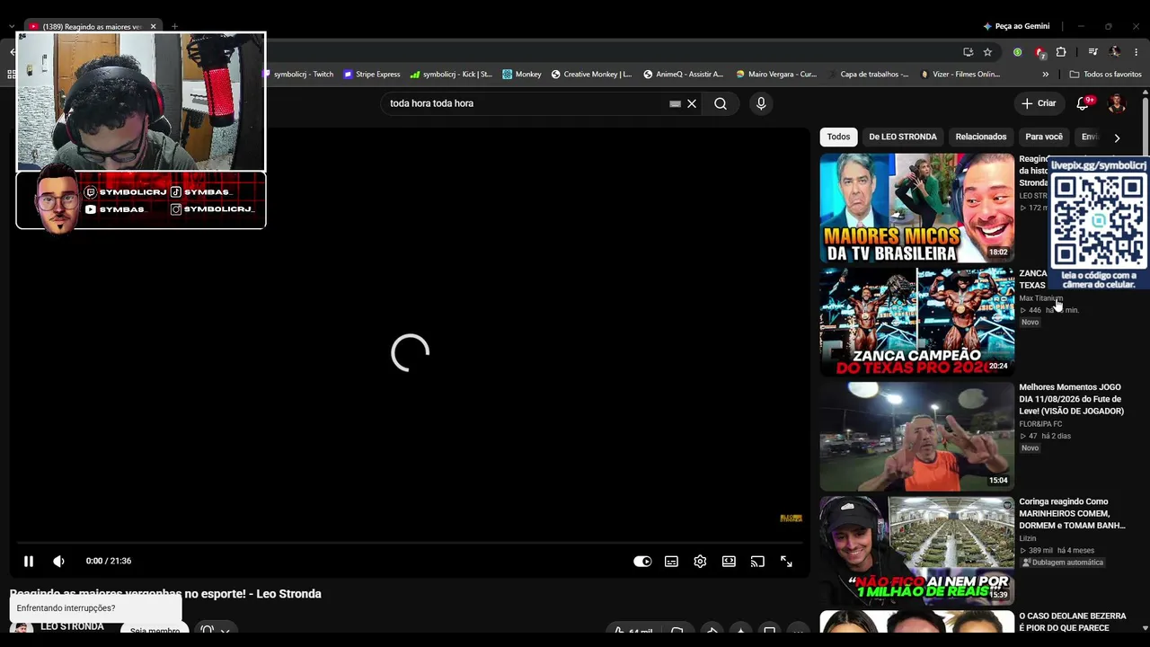Open the 'Não fico aí nem por 1 milhão' thumbnail
This screenshot has height=647, width=1150.
point(917,550)
